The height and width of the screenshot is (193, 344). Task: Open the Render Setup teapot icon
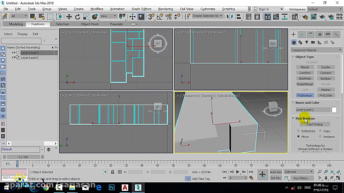click(x=305, y=17)
